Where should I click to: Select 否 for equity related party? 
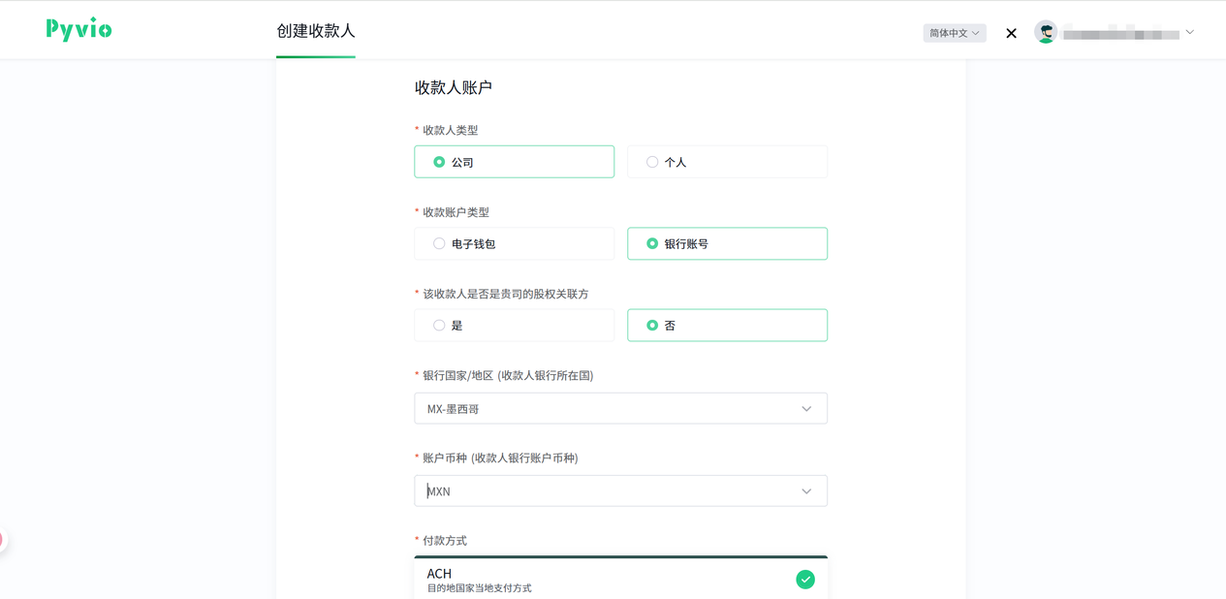pos(727,326)
